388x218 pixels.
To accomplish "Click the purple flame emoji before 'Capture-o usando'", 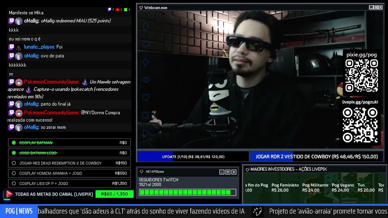I will (28, 89).
